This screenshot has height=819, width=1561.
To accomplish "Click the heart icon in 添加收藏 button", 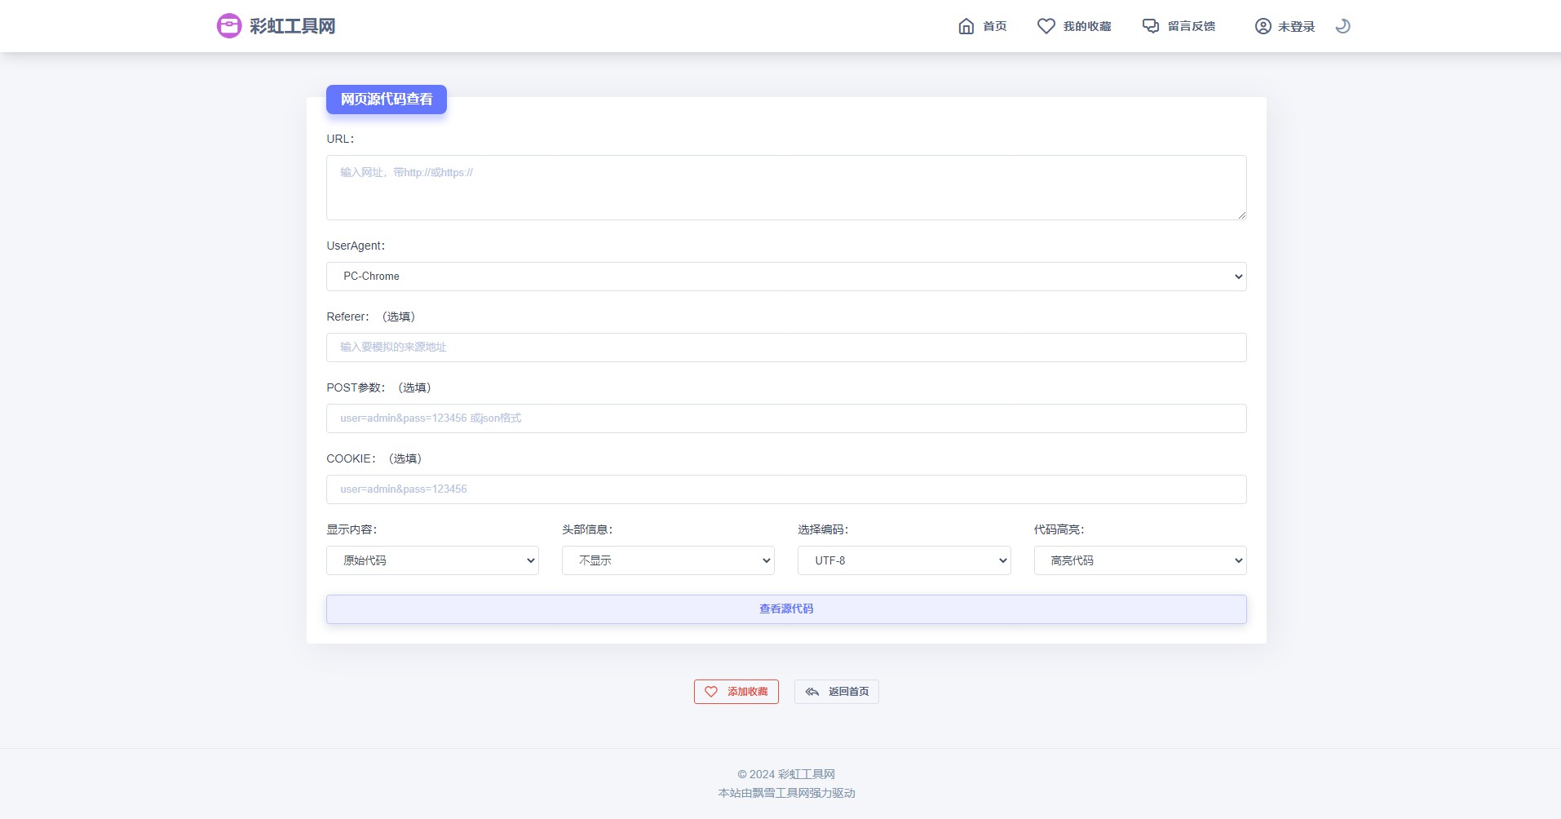I will tap(711, 692).
